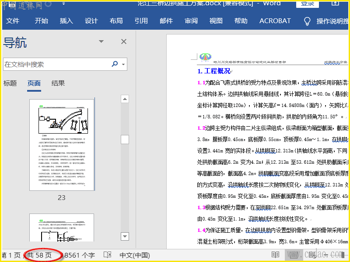Open the 帮助 ribbon tab
Viewport: 350px width, 262px height.
pos(241,21)
